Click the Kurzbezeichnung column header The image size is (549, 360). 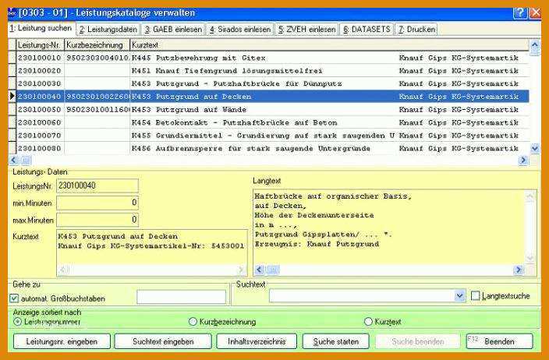tap(97, 45)
